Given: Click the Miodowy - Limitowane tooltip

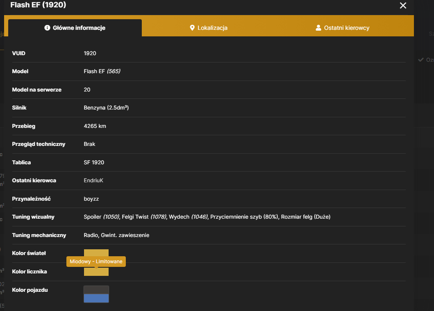Looking at the screenshot, I should (x=96, y=261).
